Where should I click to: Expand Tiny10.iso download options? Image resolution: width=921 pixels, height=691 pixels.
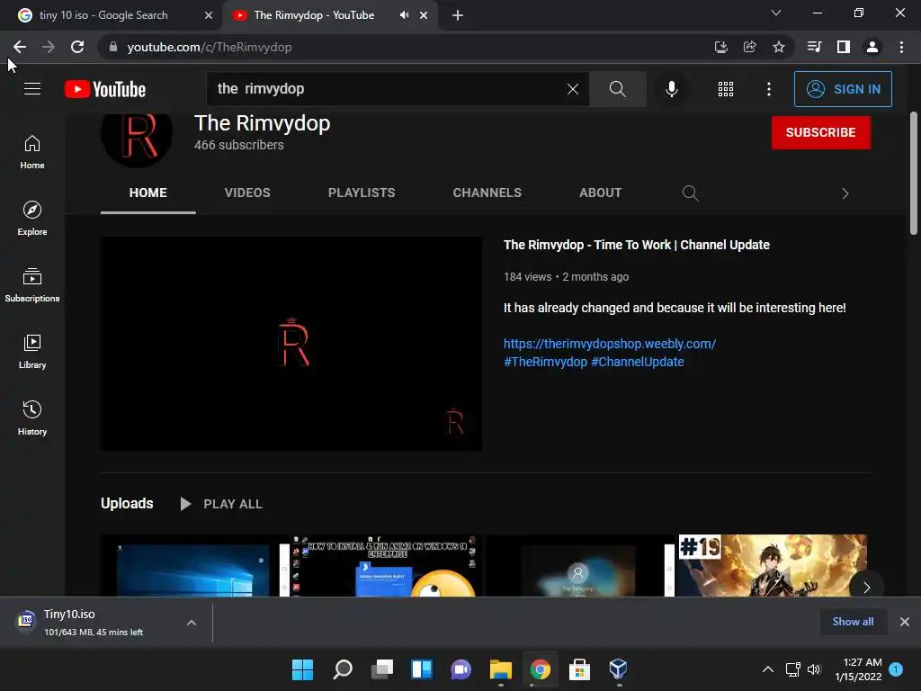pos(192,623)
